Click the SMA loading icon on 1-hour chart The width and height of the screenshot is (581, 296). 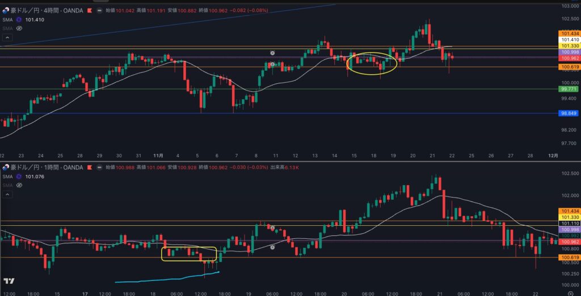coord(18,176)
